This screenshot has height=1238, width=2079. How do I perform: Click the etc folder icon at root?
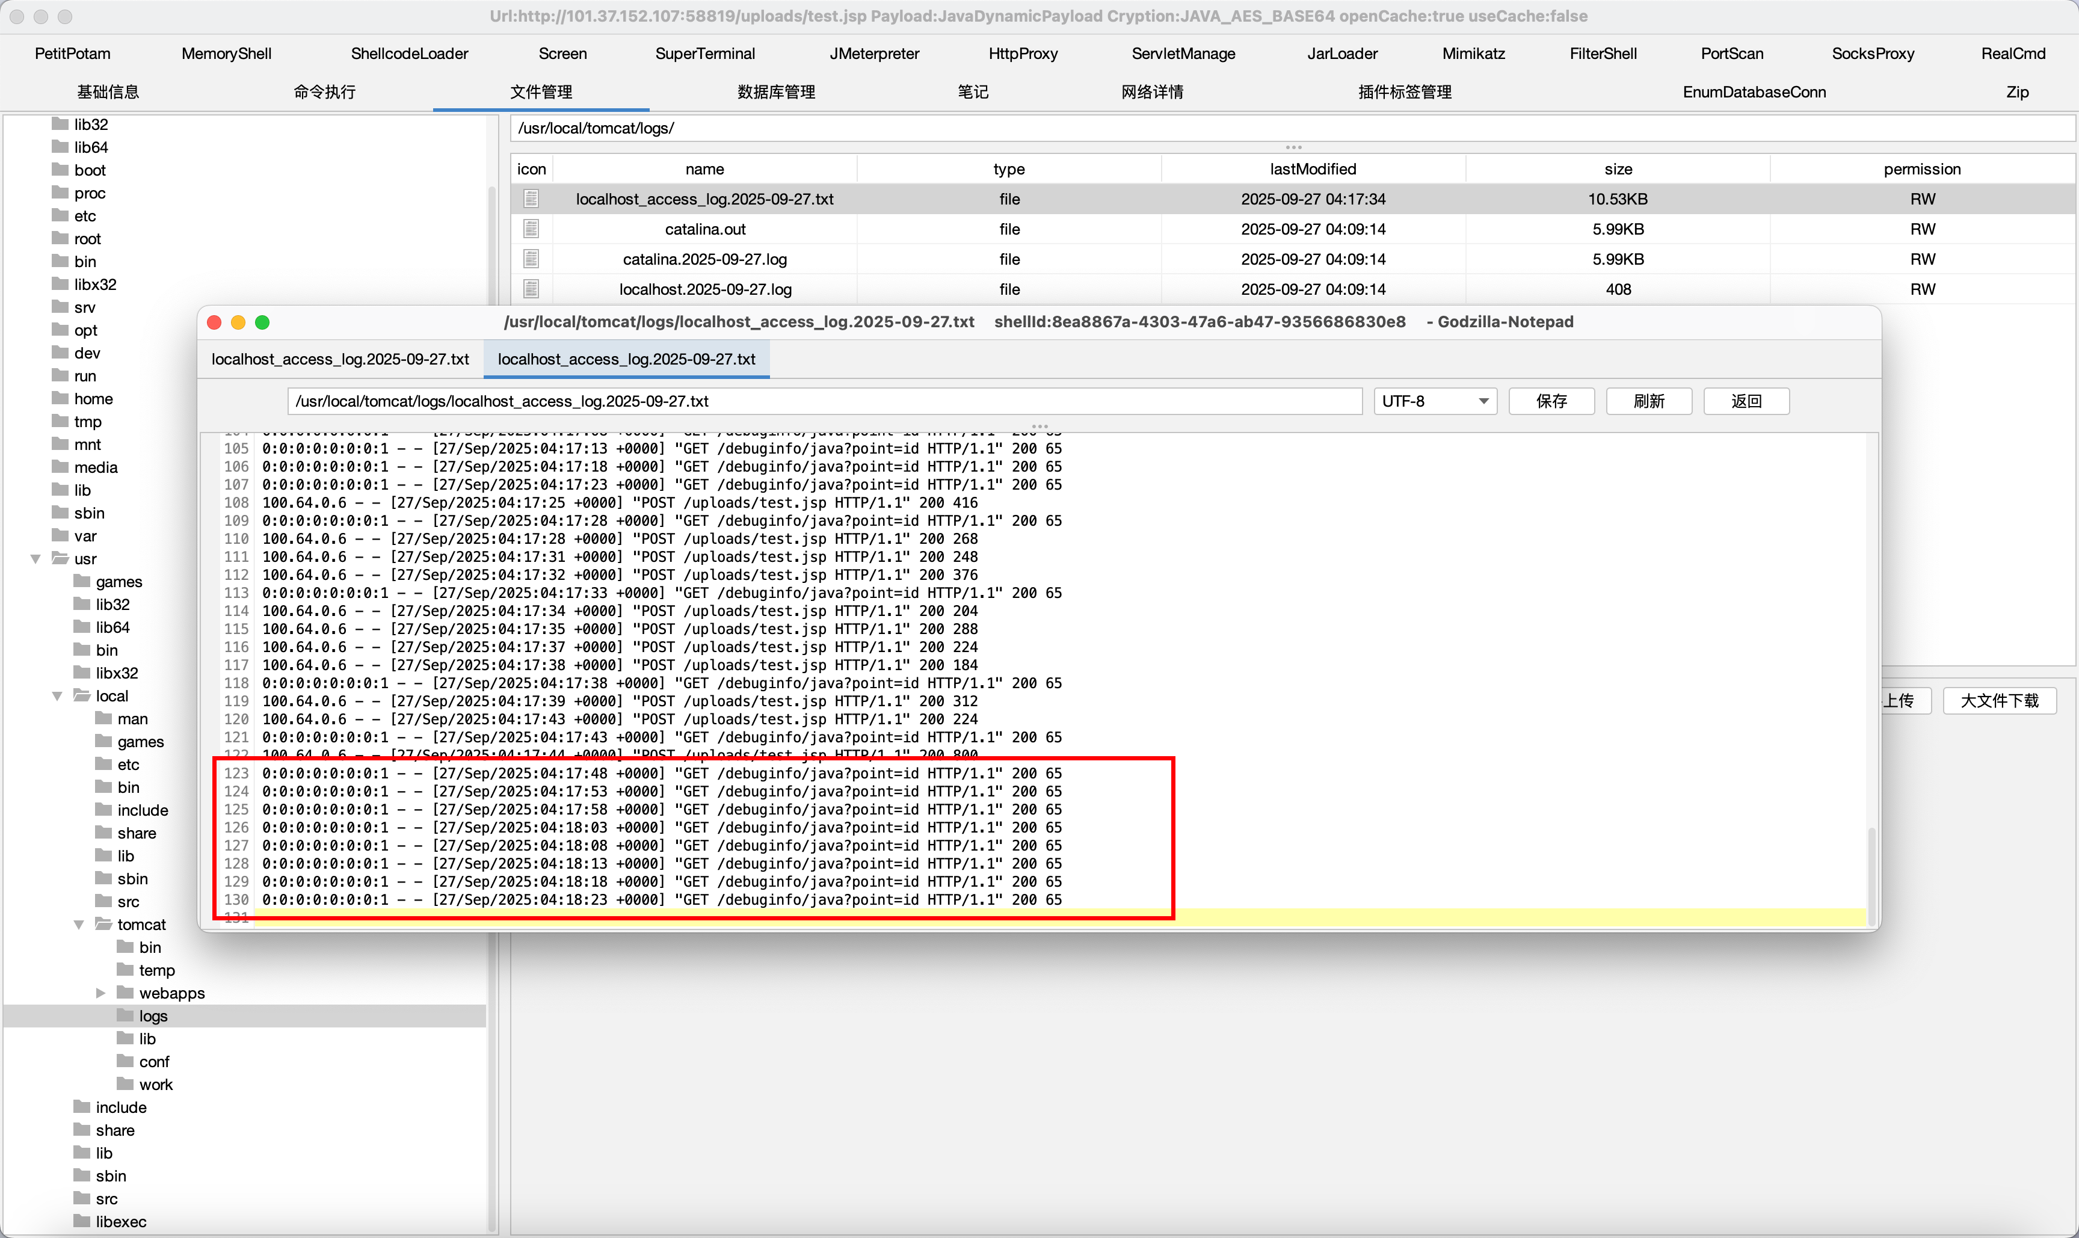[x=60, y=215]
